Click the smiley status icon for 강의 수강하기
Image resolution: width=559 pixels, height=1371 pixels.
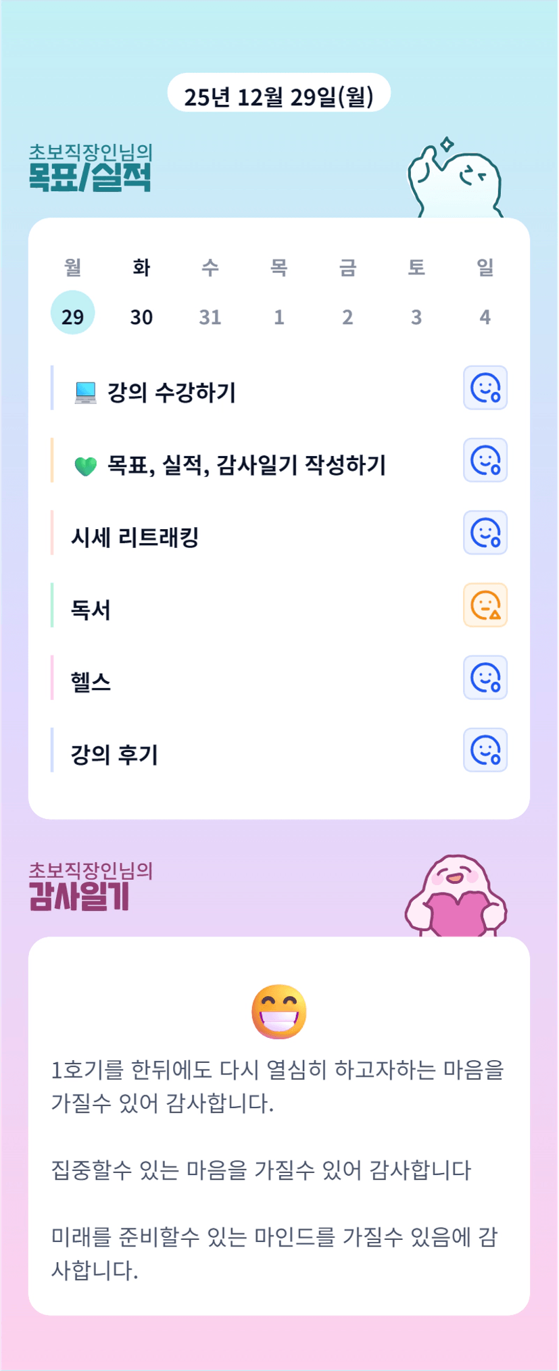click(485, 388)
